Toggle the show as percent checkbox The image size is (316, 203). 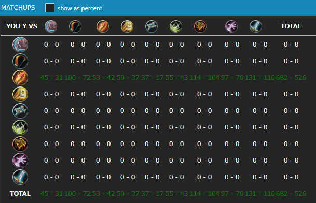tap(50, 8)
